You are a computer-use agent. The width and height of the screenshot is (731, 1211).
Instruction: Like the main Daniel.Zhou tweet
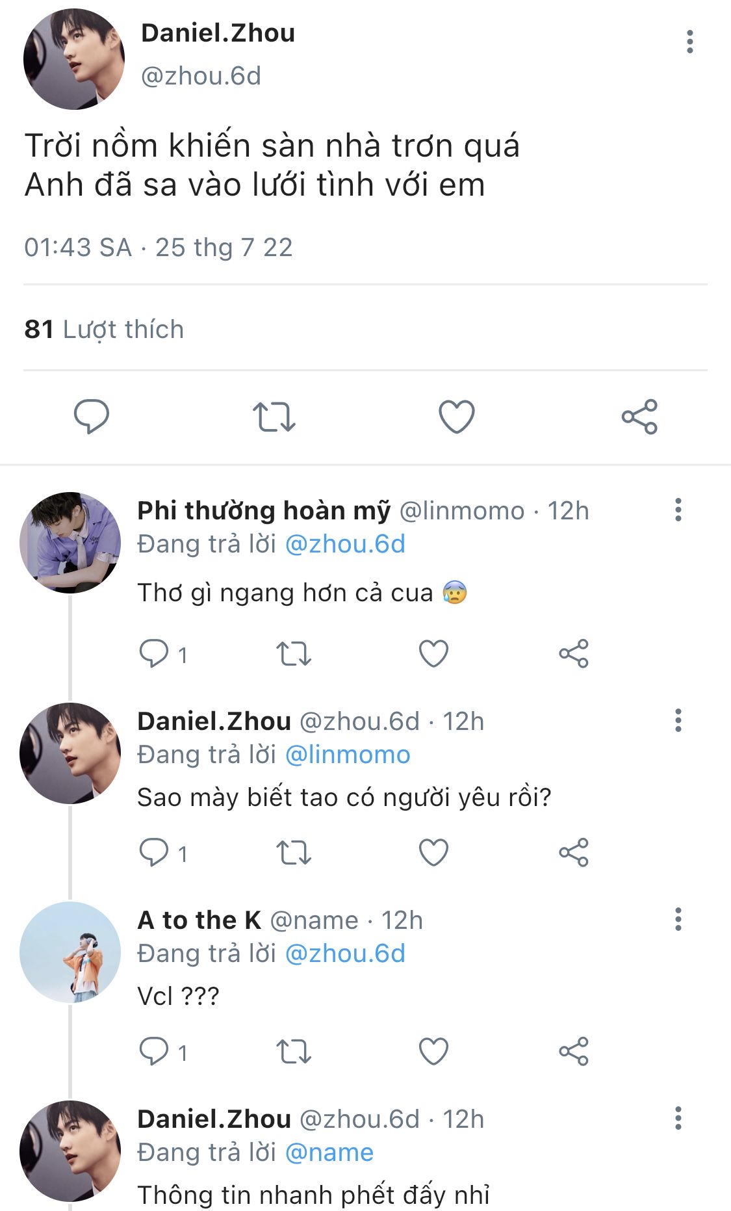(x=457, y=417)
